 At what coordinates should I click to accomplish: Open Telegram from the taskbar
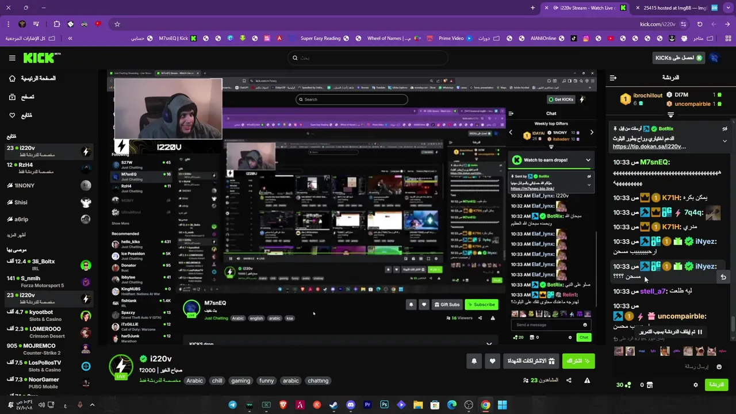point(232,405)
